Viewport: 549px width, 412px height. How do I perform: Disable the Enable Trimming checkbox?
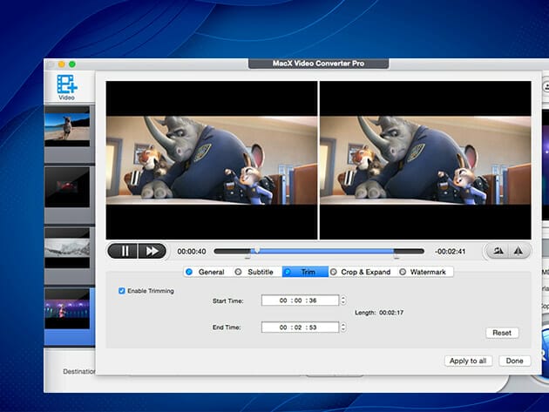(122, 291)
